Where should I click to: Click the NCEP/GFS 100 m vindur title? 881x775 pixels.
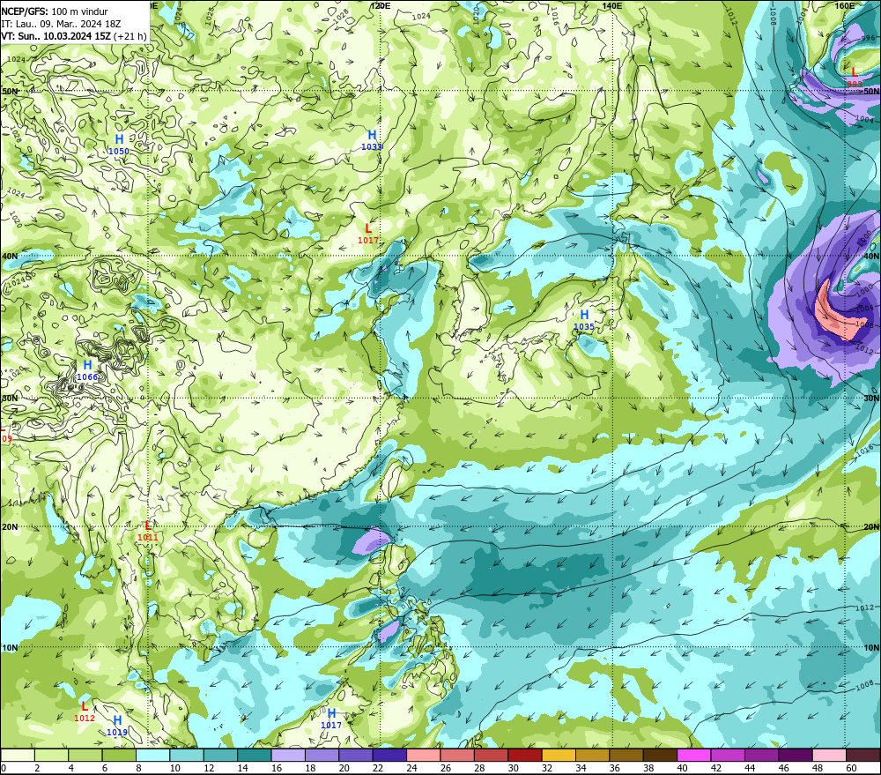click(55, 11)
